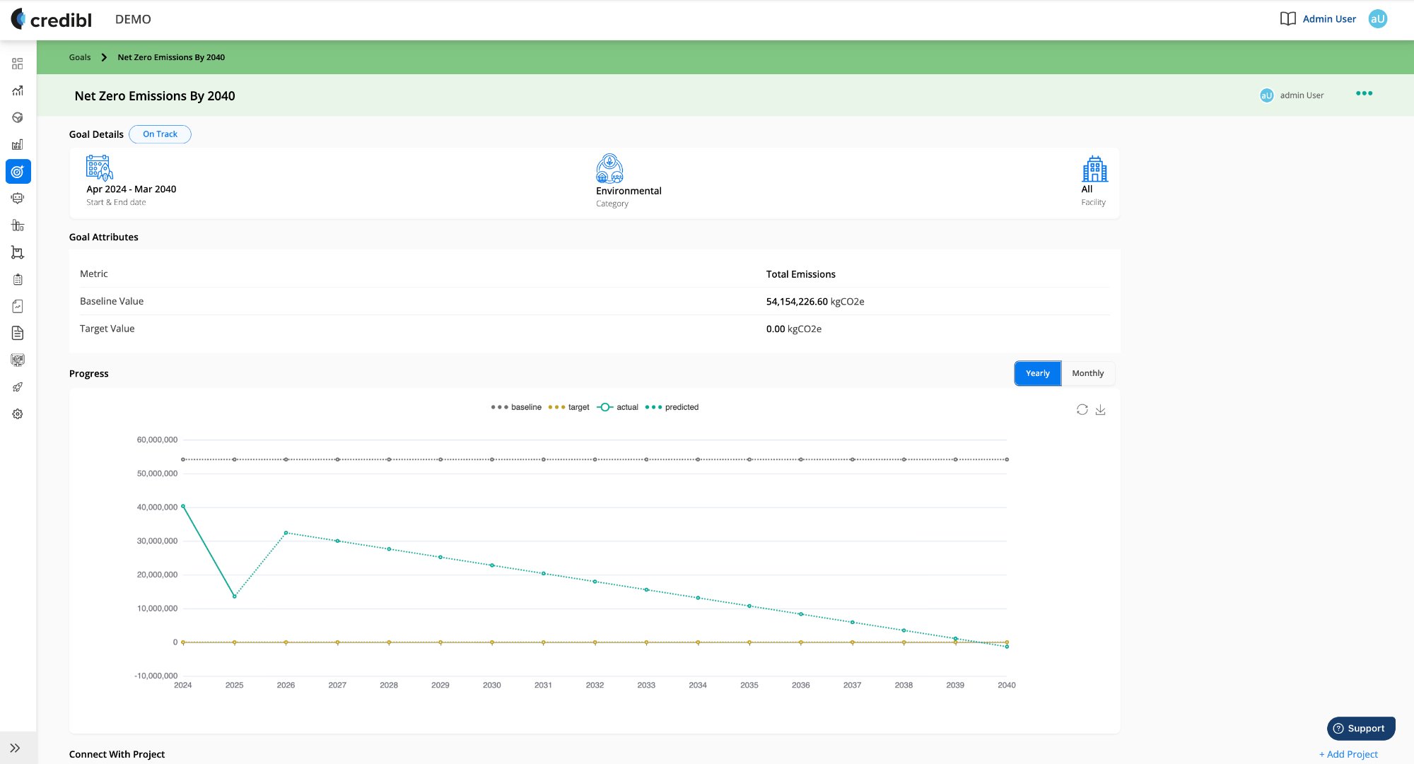Open the Support help button
The image size is (1414, 764).
coord(1360,728)
